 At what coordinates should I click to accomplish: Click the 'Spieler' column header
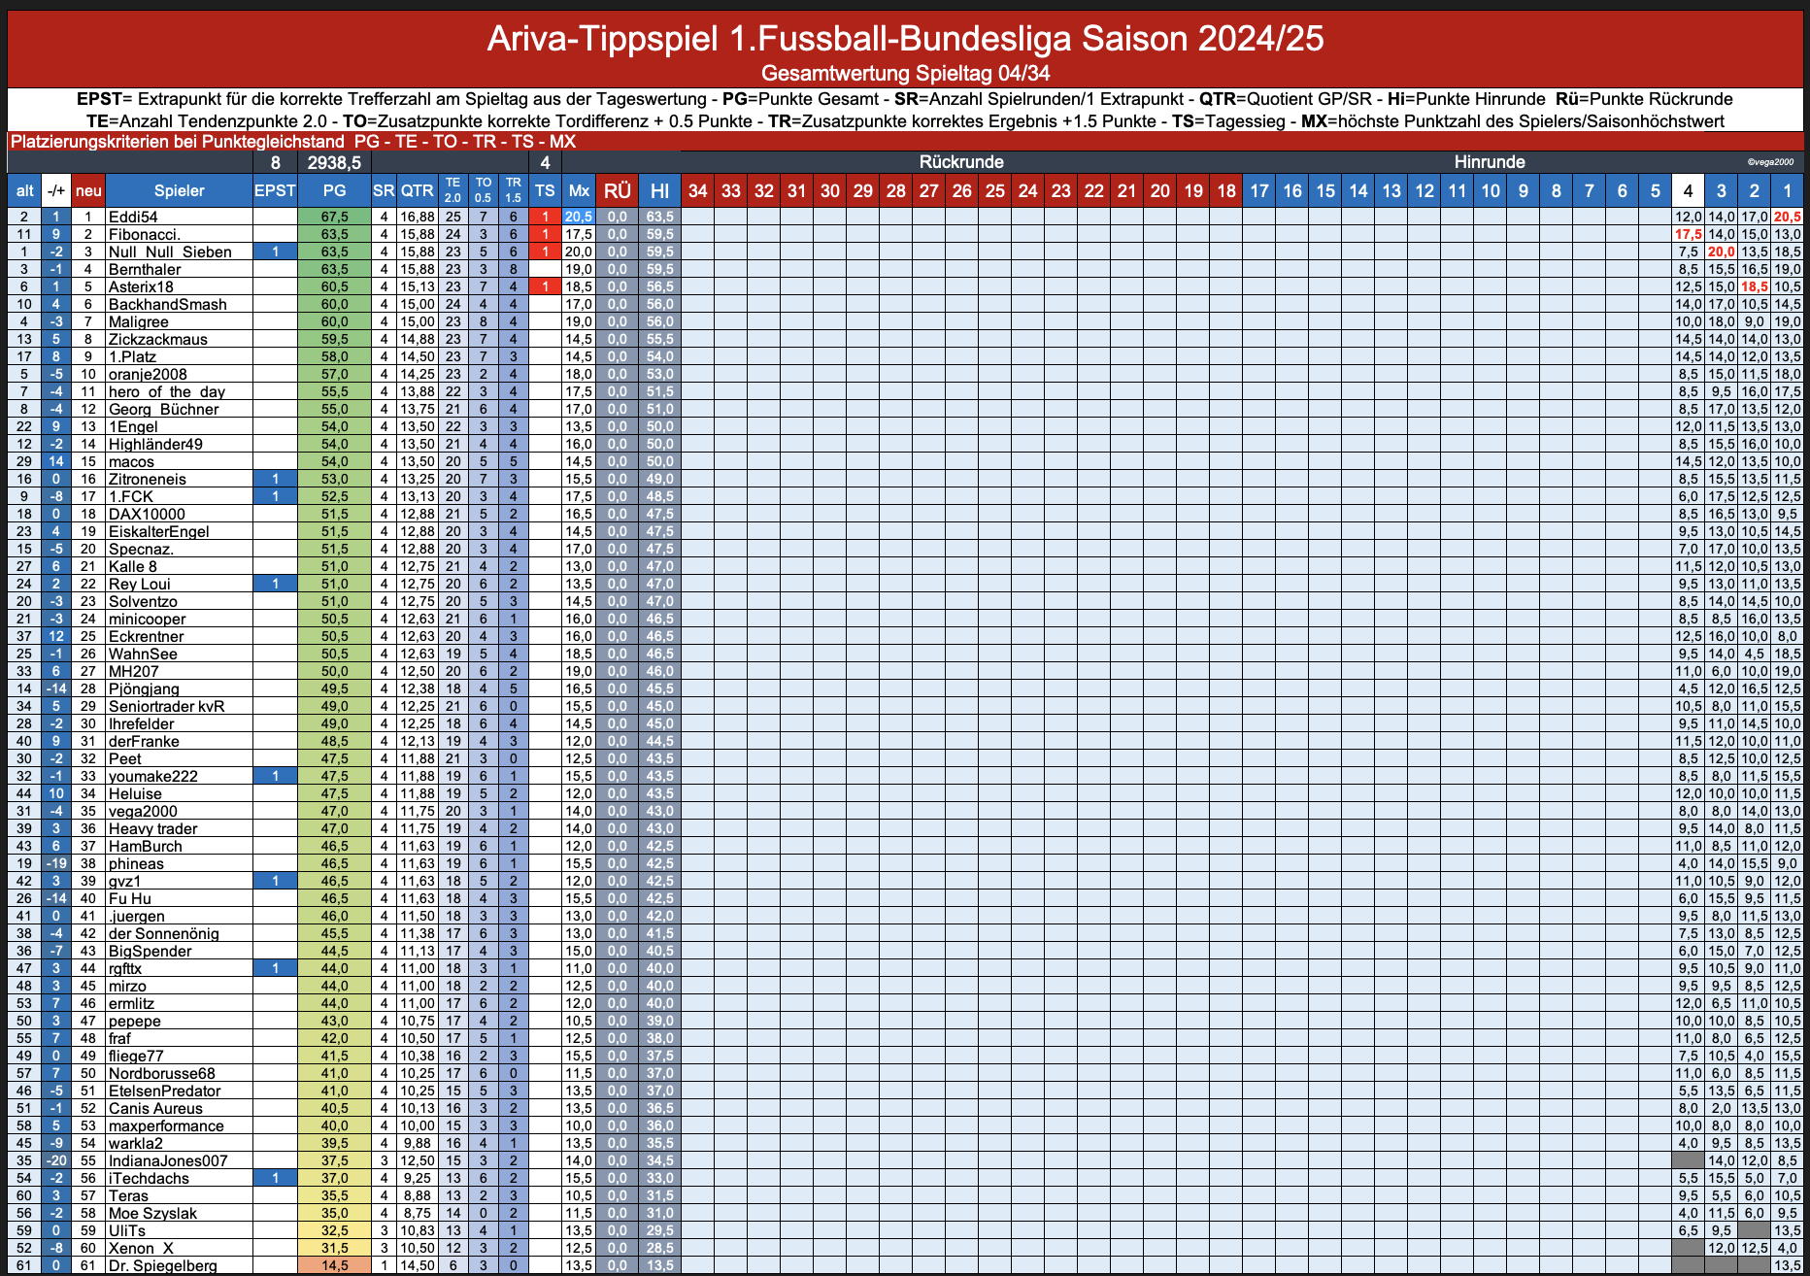(x=179, y=190)
